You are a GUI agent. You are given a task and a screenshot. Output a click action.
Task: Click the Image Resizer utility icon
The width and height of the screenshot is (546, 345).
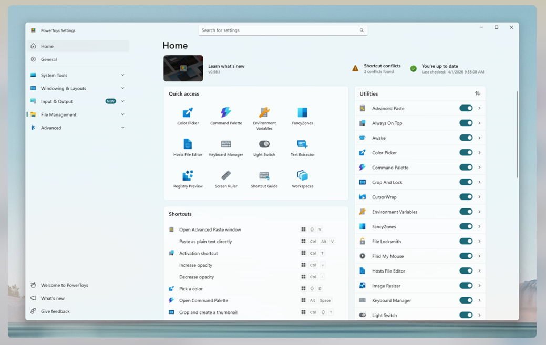point(362,286)
